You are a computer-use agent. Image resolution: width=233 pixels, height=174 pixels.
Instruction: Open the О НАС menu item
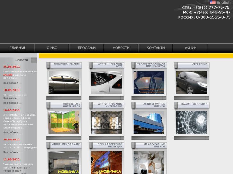tap(52, 48)
